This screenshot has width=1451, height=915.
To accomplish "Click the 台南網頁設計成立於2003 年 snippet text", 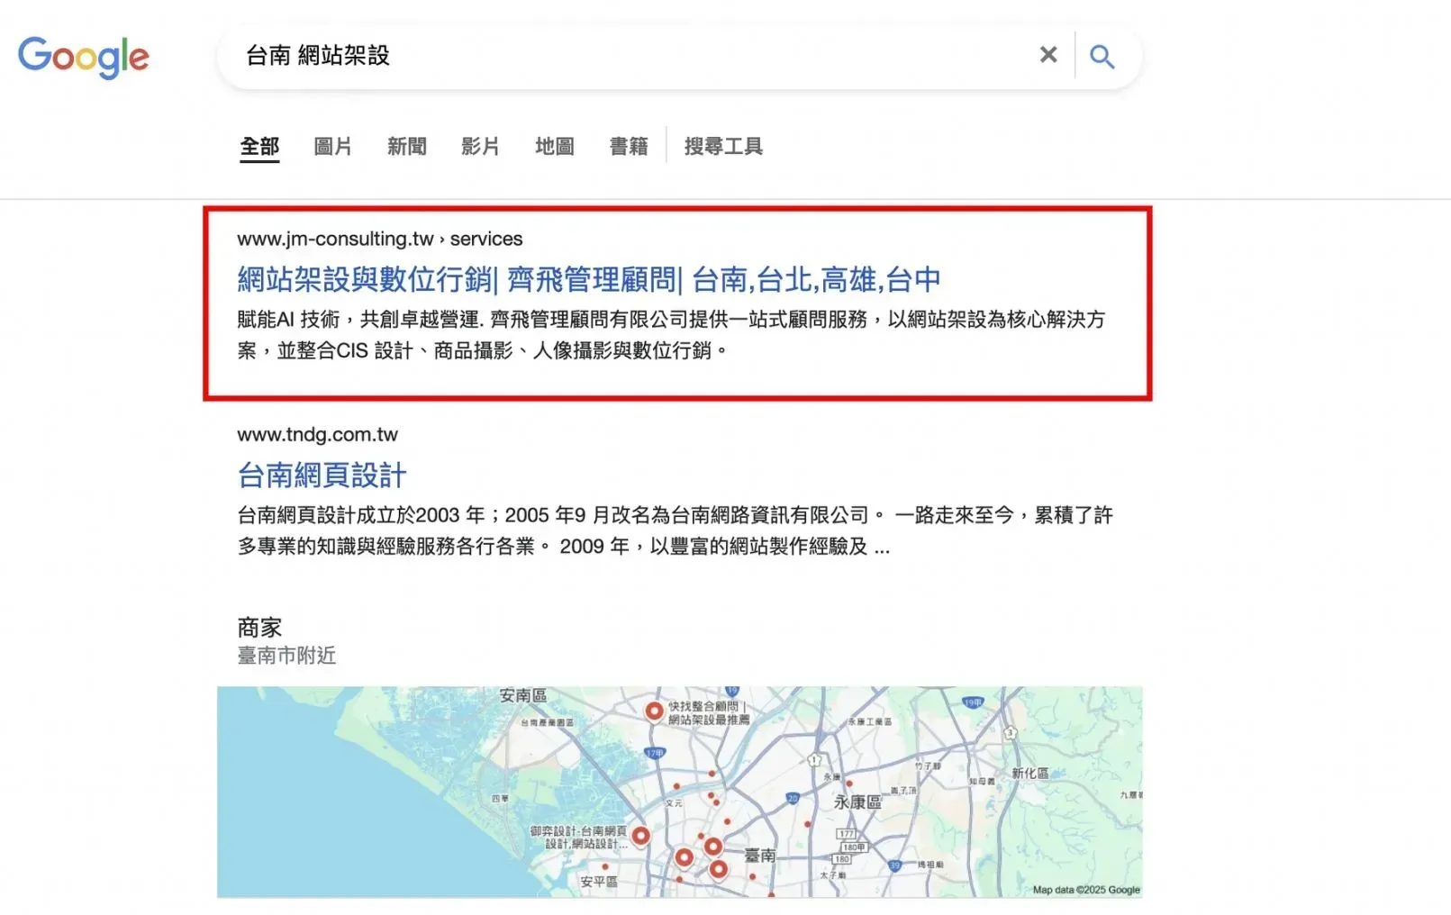I will coord(676,530).
